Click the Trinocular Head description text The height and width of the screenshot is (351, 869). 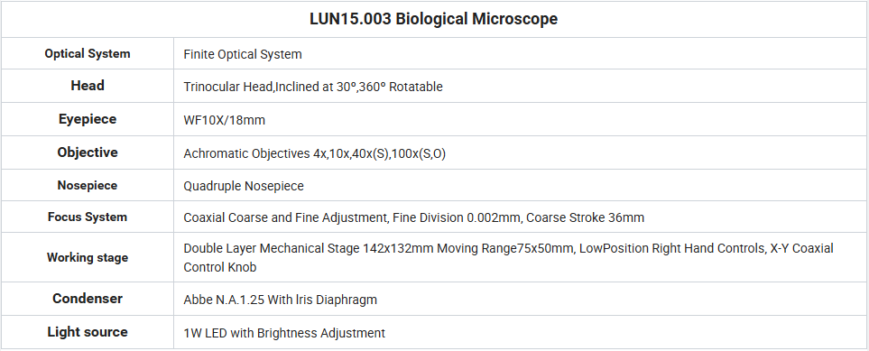[313, 87]
